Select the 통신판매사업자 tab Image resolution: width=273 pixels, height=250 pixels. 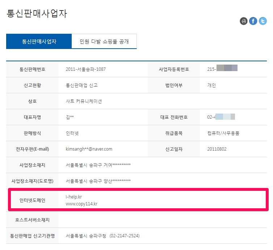pos(39,41)
